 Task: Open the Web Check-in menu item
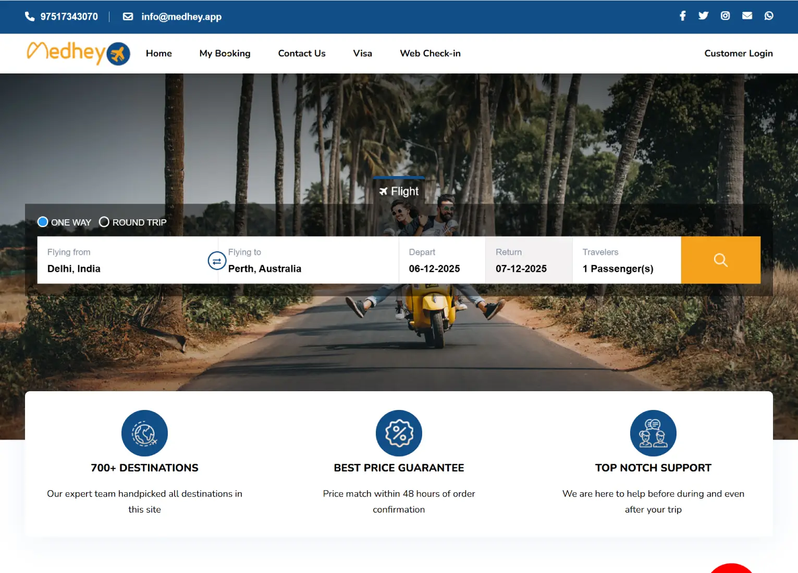point(430,54)
